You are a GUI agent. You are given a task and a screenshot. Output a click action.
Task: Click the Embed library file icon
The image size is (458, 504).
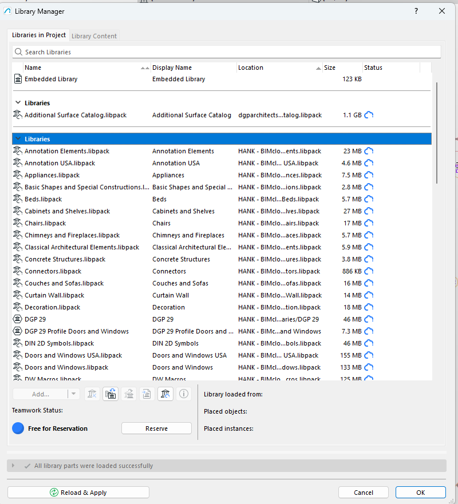[147, 394]
